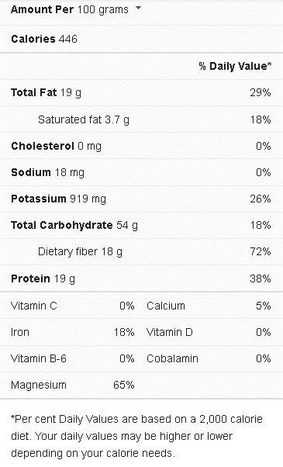
Task: Select the 100 grams amount value
Action: pyautogui.click(x=103, y=9)
